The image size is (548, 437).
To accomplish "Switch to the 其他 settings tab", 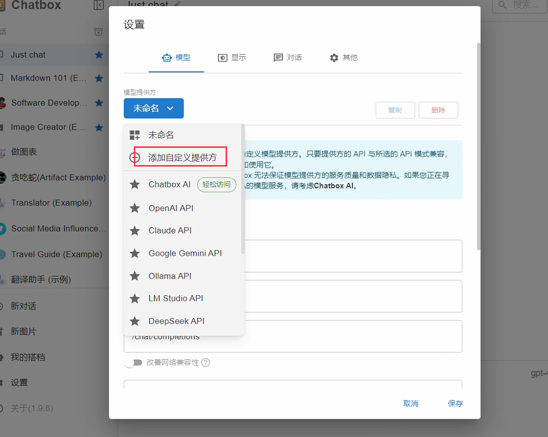I will click(x=344, y=58).
